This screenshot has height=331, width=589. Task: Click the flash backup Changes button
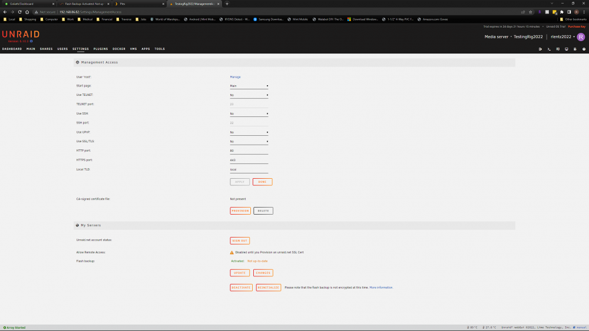pos(263,273)
